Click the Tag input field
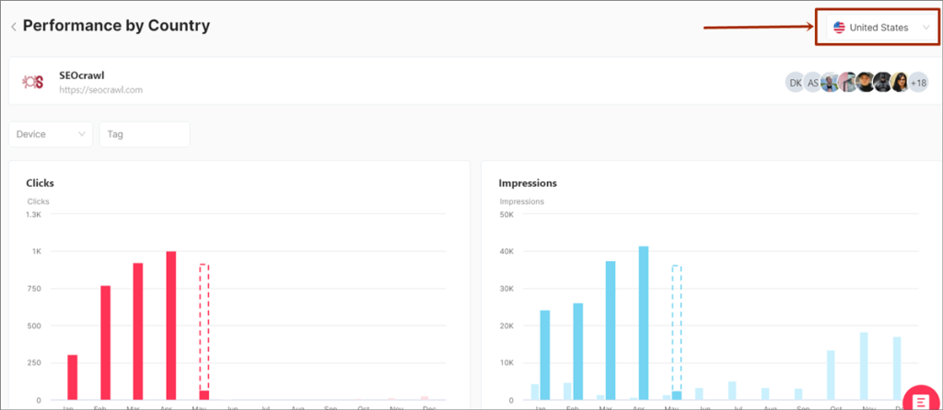Screen dimensions: 943x410 [x=145, y=134]
